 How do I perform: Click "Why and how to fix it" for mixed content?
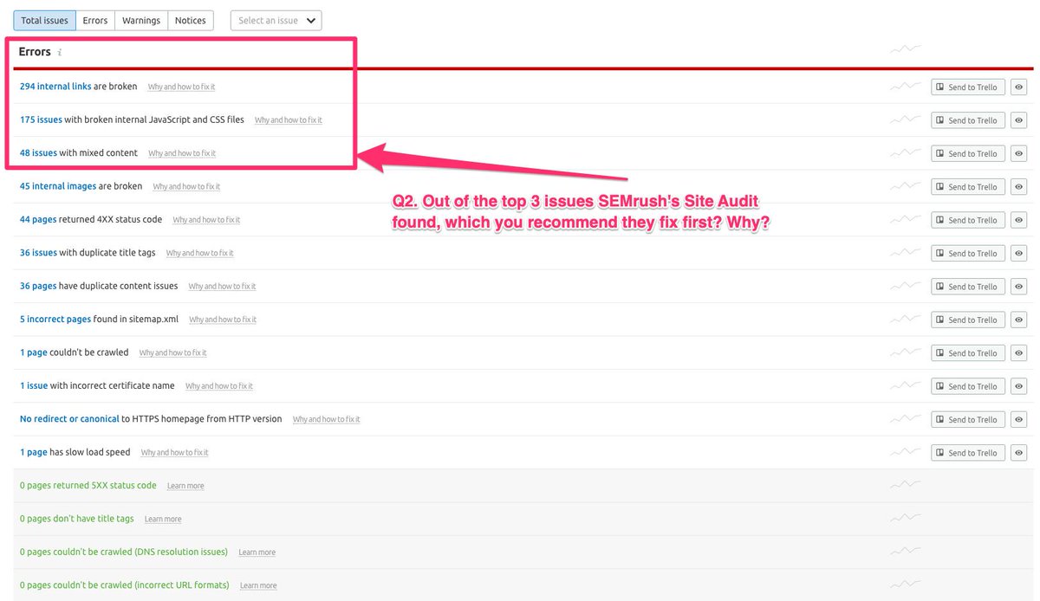tap(180, 153)
